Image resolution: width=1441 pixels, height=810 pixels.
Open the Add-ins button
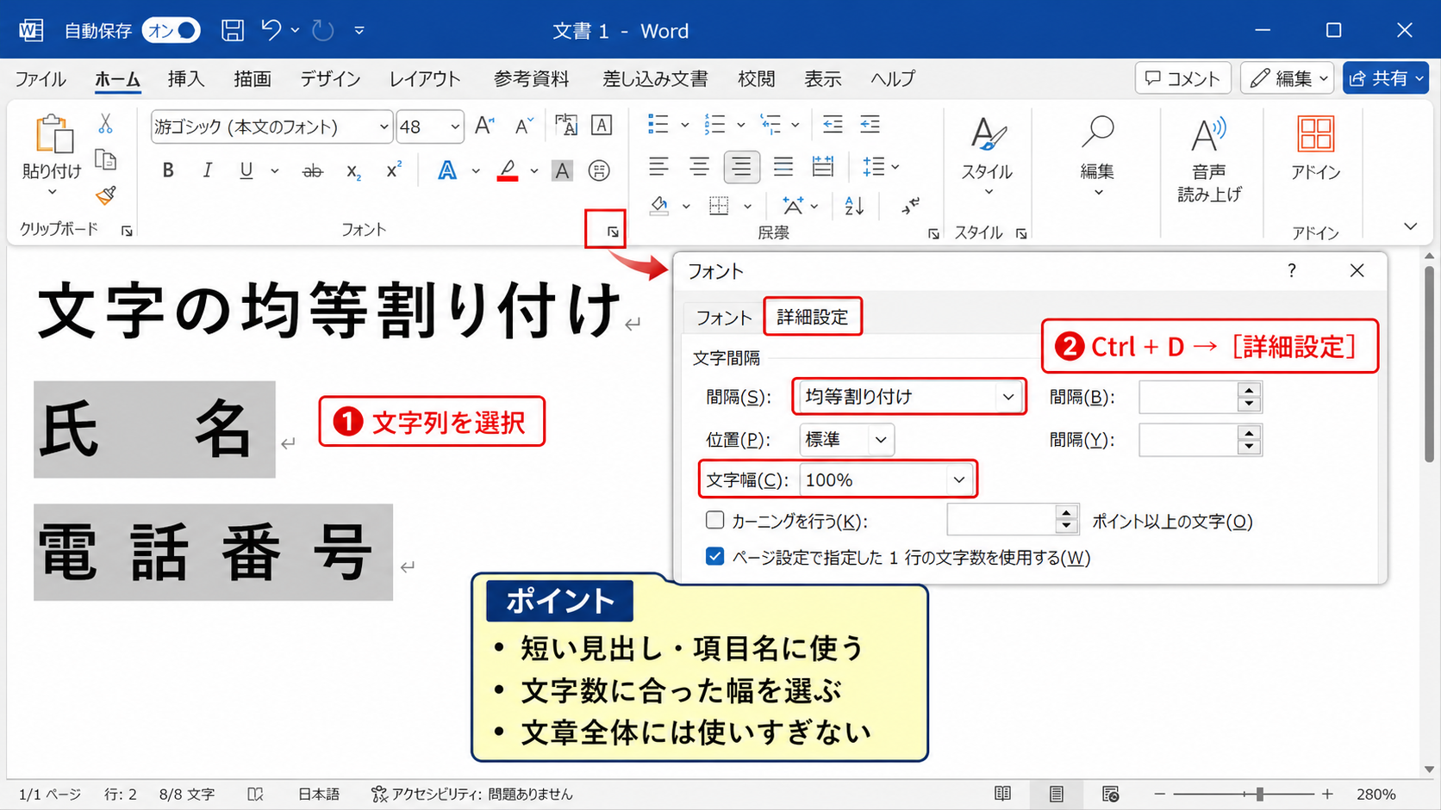(x=1315, y=148)
